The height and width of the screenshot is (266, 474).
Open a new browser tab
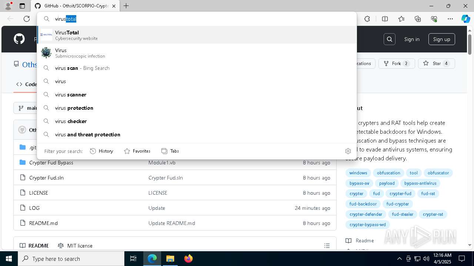[126, 6]
